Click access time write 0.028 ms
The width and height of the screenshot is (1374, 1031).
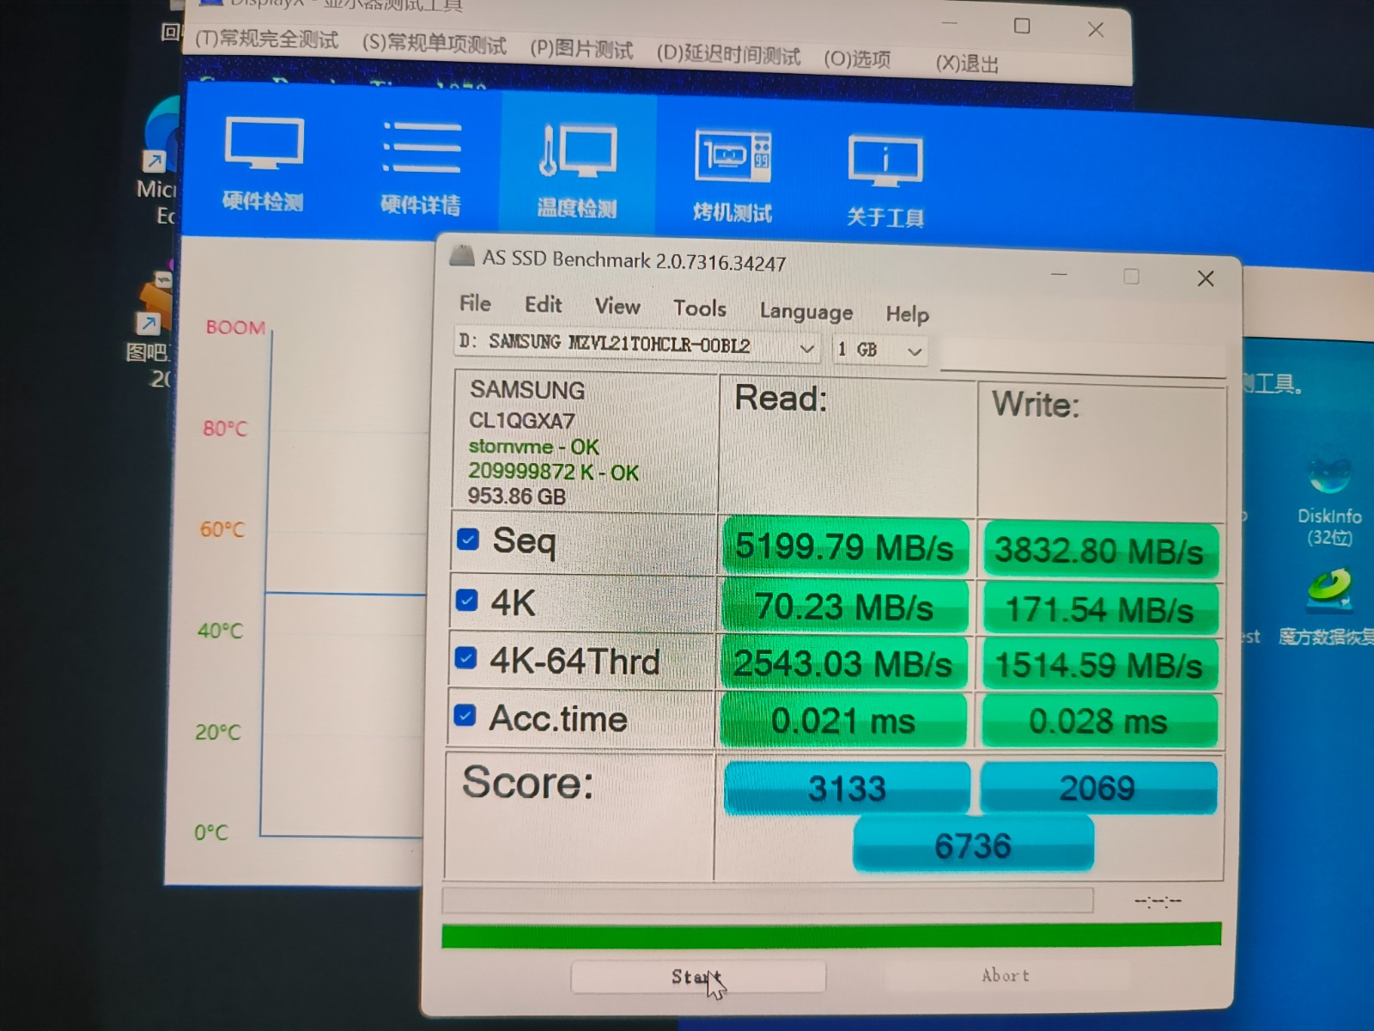coord(1098,721)
